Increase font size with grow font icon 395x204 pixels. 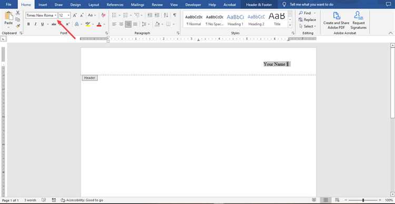pos(75,15)
